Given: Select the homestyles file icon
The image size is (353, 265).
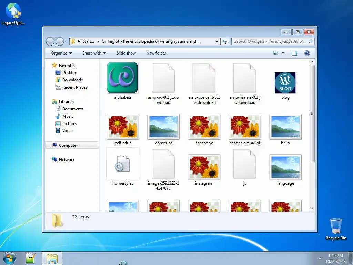Looking at the screenshot, I should coord(123,164).
